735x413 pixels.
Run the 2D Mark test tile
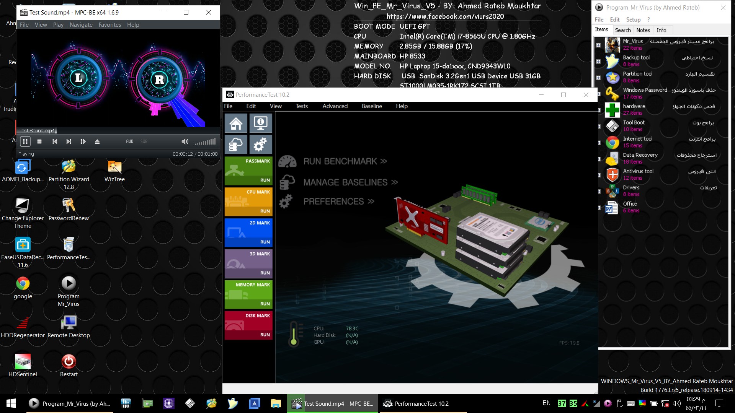248,233
